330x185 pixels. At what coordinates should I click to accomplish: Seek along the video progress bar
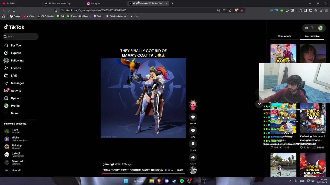[143, 173]
